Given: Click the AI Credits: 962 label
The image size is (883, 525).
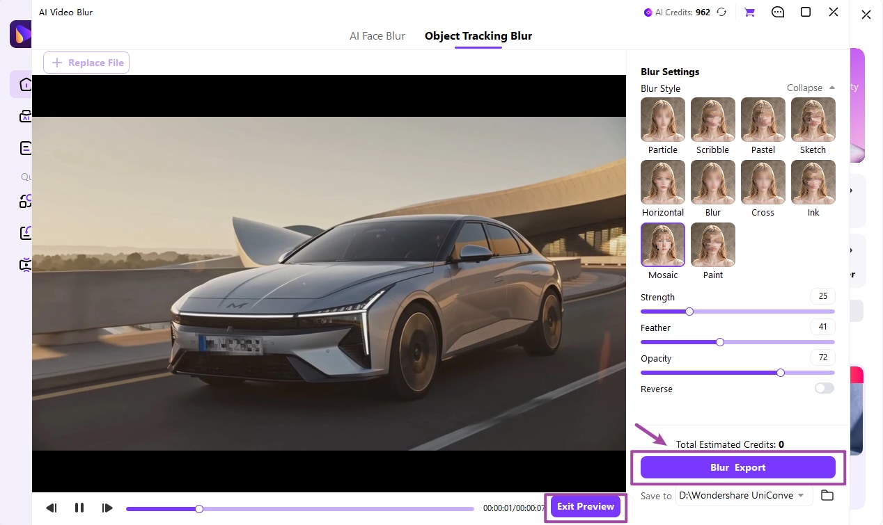Looking at the screenshot, I should pos(677,12).
